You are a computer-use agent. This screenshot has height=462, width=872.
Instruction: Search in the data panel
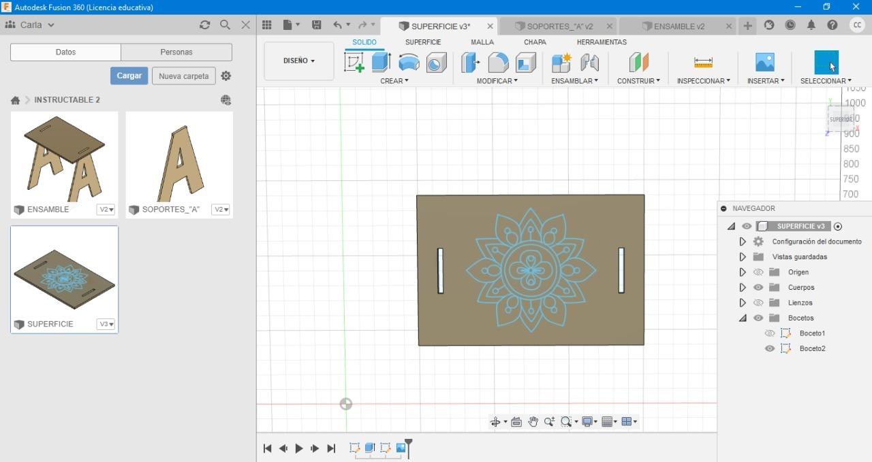225,24
